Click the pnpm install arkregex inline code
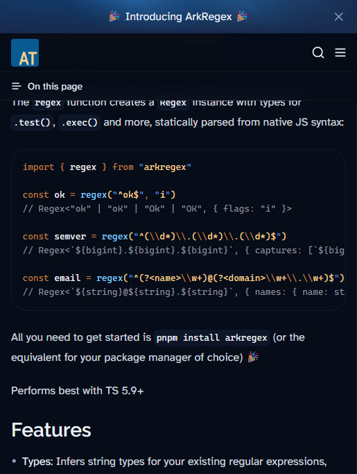This screenshot has height=474, width=357. 211,338
